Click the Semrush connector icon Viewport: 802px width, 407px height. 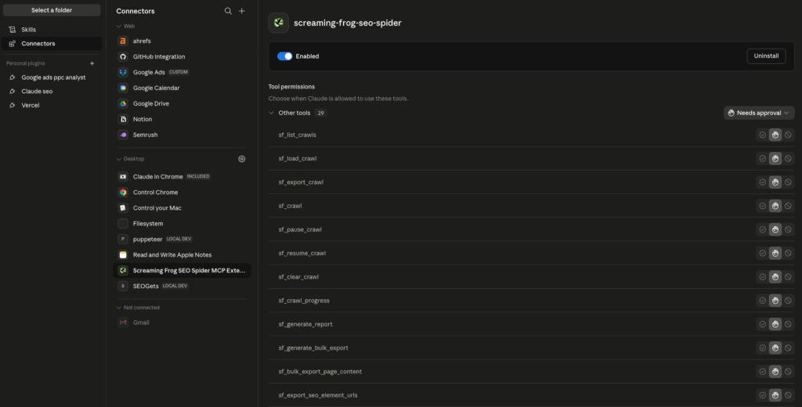(123, 135)
